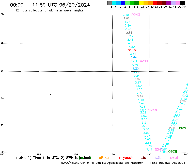
Task: Select the 3.05 wave height value
Action: point(135,65)
